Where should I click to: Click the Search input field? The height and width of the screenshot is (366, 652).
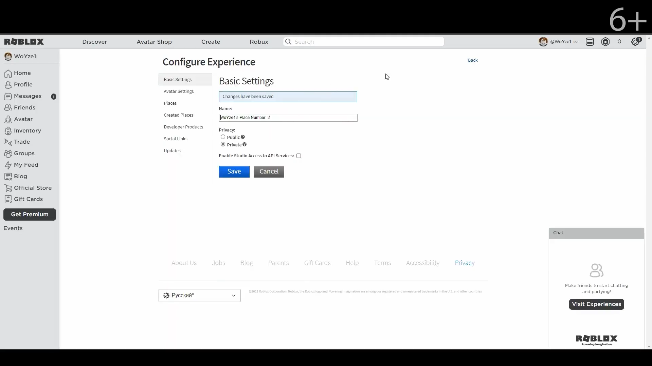click(x=364, y=42)
